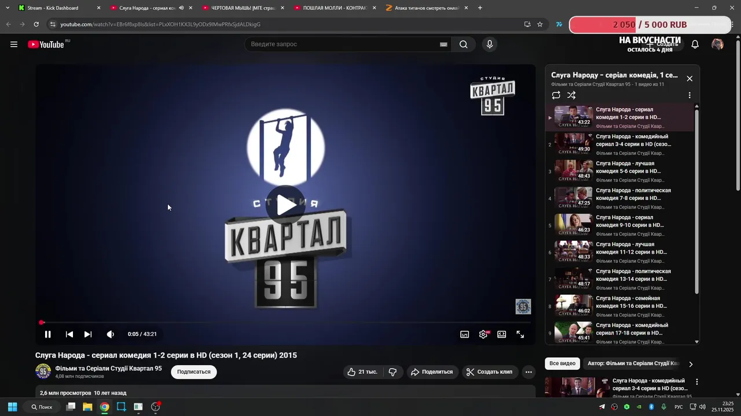Image resolution: width=741 pixels, height=416 pixels.
Task: Like the video (21 тыс.)
Action: (x=363, y=372)
